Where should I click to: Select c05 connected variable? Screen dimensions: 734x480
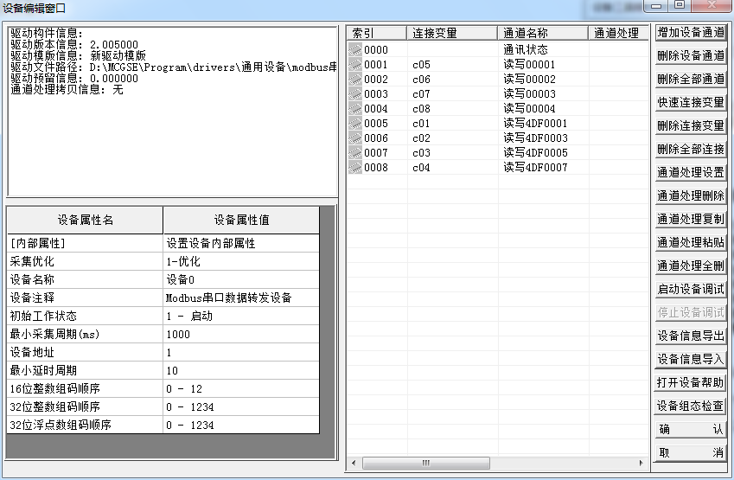click(421, 65)
